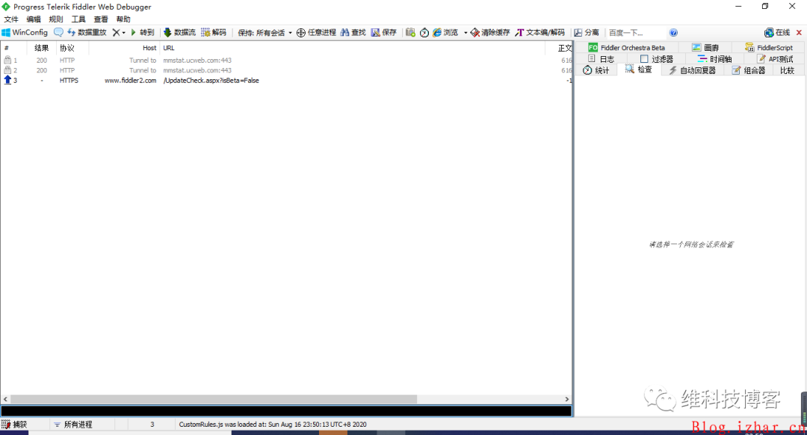807x435 pixels.
Task: Switch to the 组合器 composer tab
Action: pyautogui.click(x=749, y=70)
